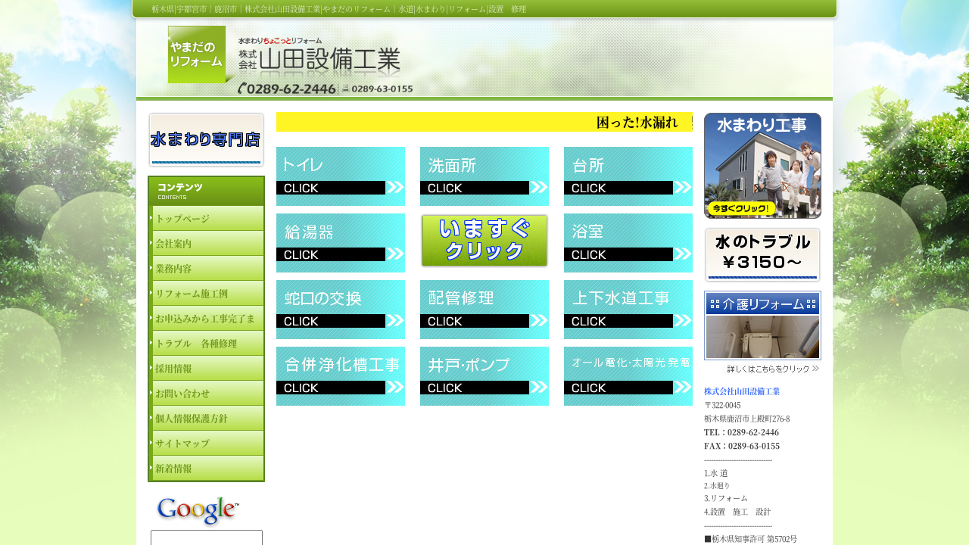The width and height of the screenshot is (969, 545).
Task: Open the トイレ tile
Action: [341, 176]
